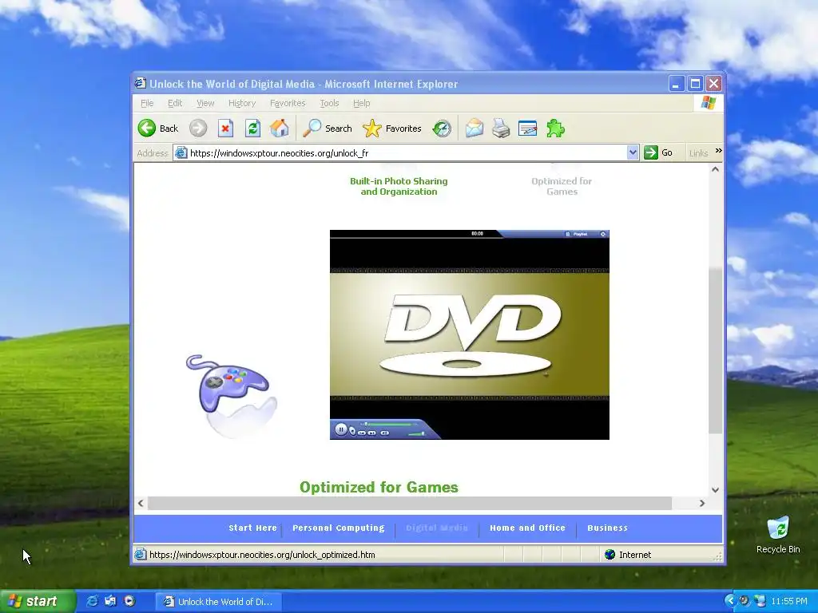Click the DVD video player thumbnail
The image size is (818, 613).
click(x=470, y=334)
